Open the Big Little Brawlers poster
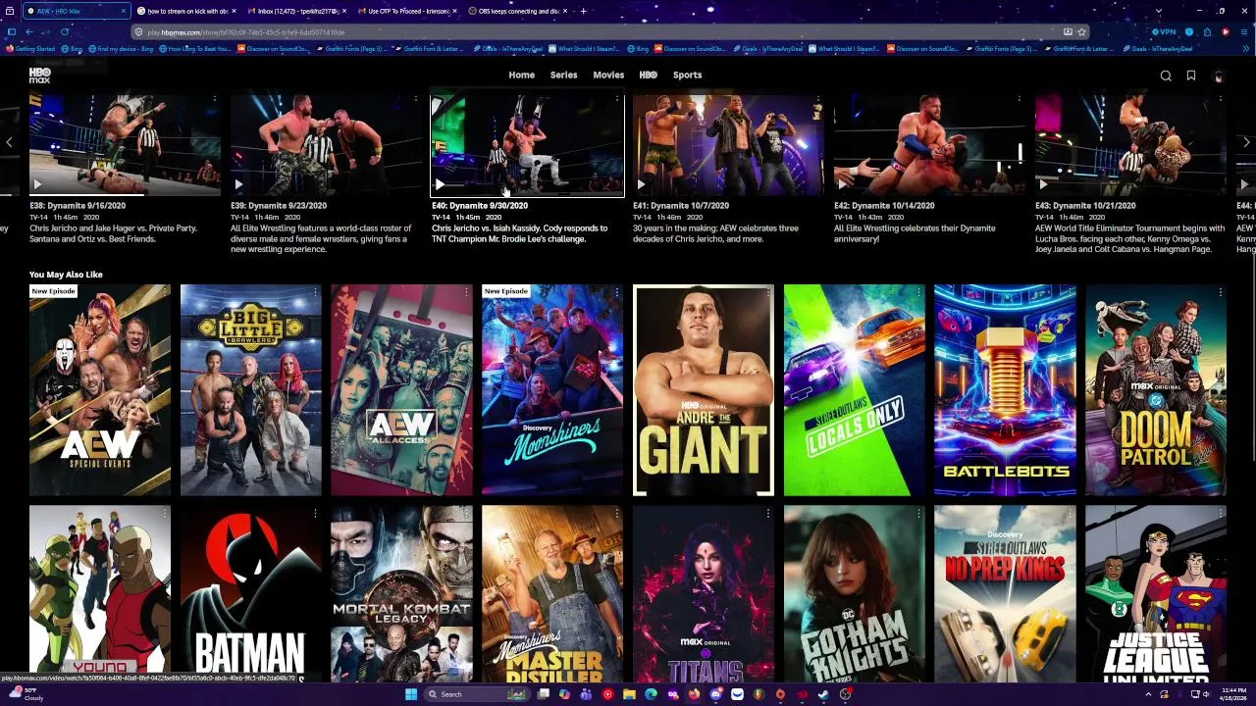 250,390
